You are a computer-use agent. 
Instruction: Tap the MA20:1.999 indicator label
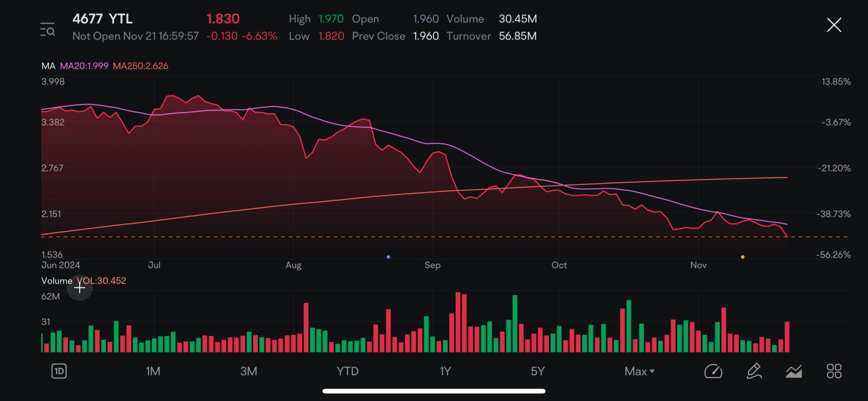[84, 66]
